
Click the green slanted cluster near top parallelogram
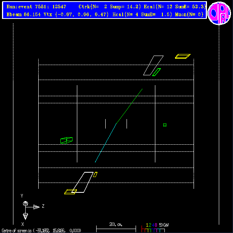pos(157,72)
